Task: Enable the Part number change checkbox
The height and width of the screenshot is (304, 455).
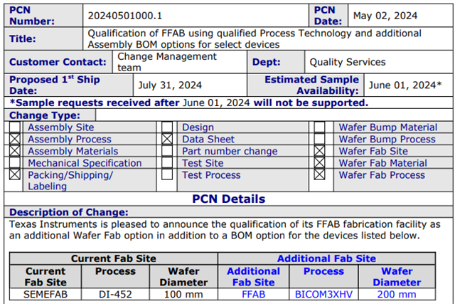Action: (167, 151)
